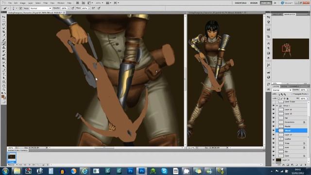Set the foreground color swatch
The height and width of the screenshot is (175, 311).
tap(3, 96)
